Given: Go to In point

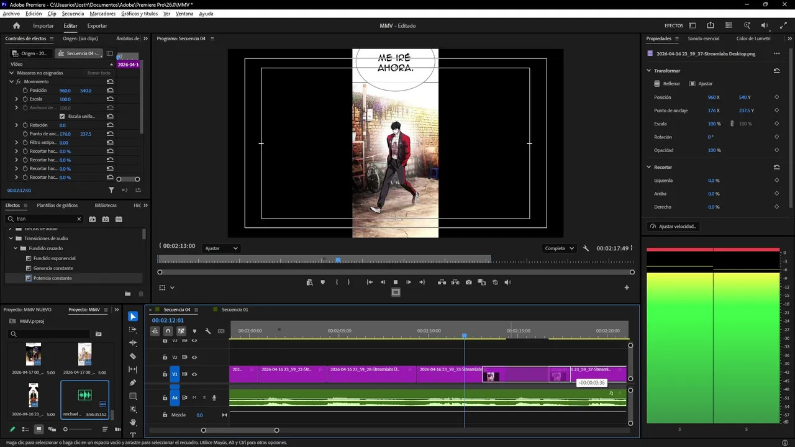Looking at the screenshot, I should pyautogui.click(x=370, y=282).
